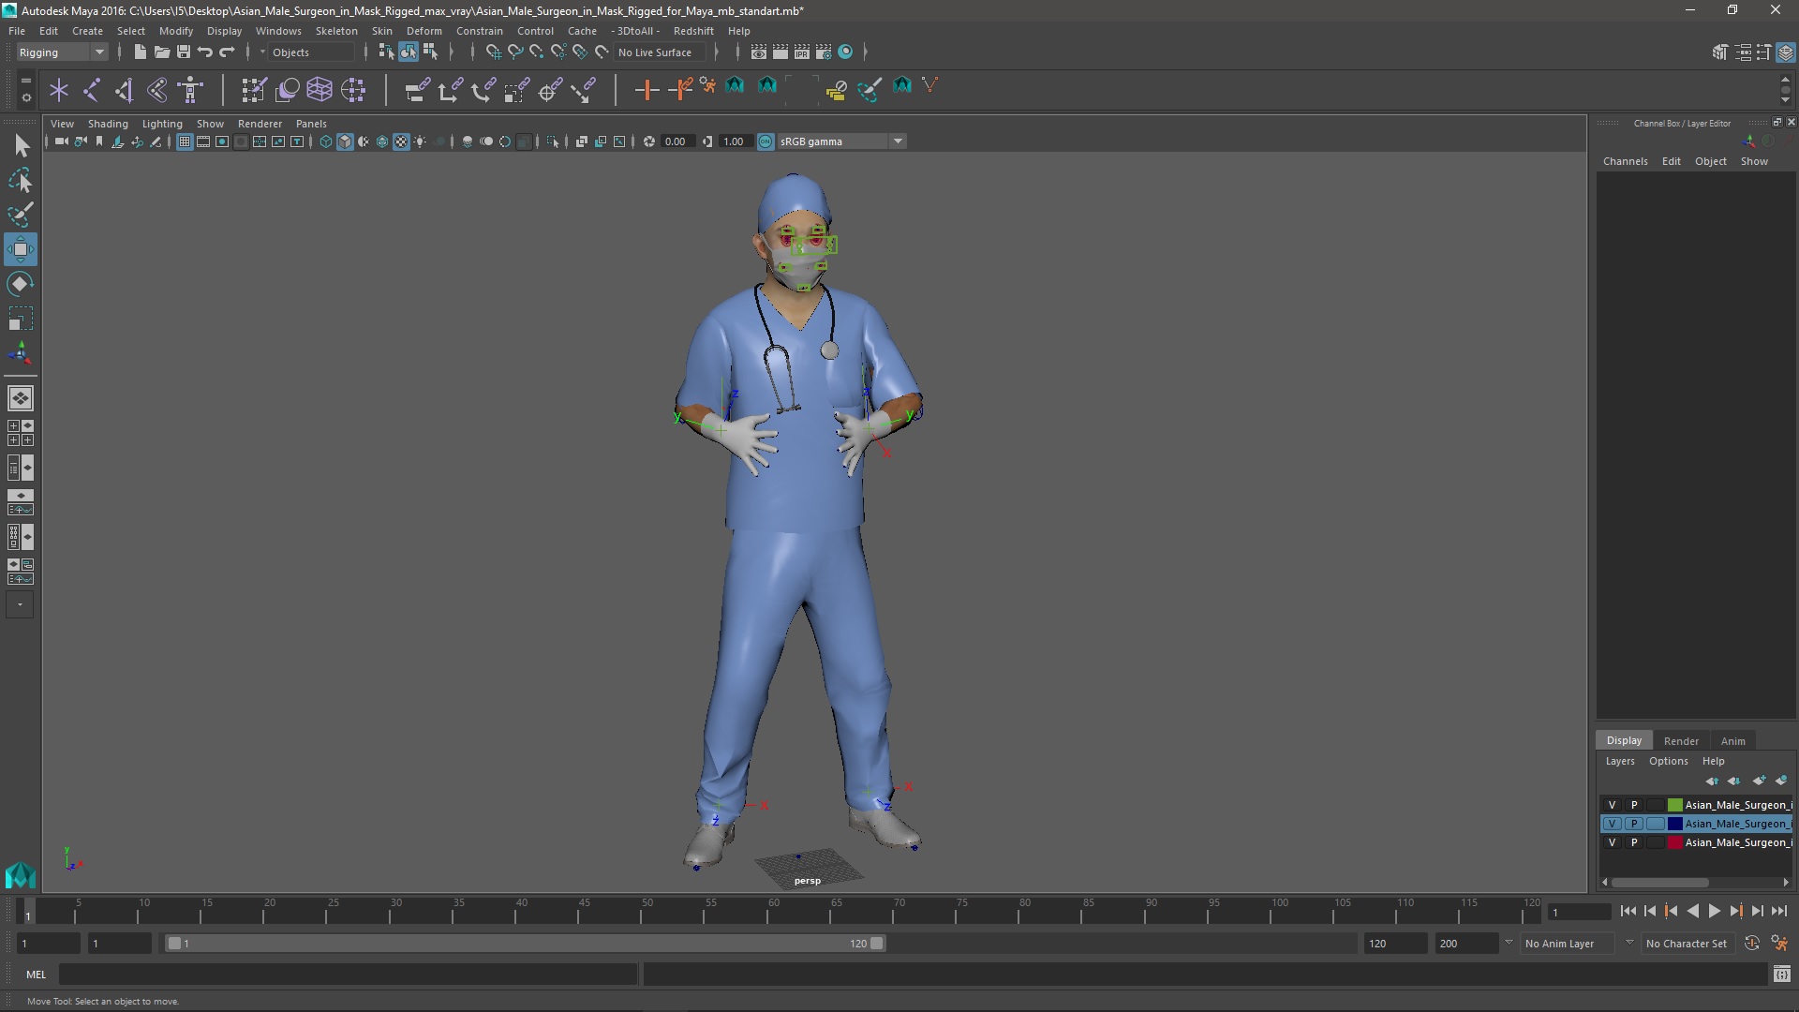1799x1012 pixels.
Task: Toggle Auto Keyframe button
Action: click(1751, 944)
